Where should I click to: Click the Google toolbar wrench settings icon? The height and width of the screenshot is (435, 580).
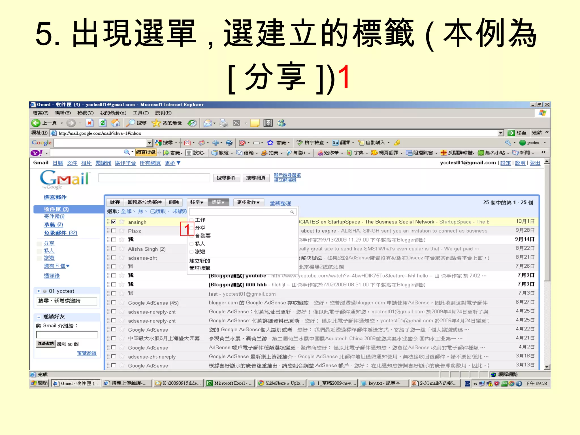(508, 142)
